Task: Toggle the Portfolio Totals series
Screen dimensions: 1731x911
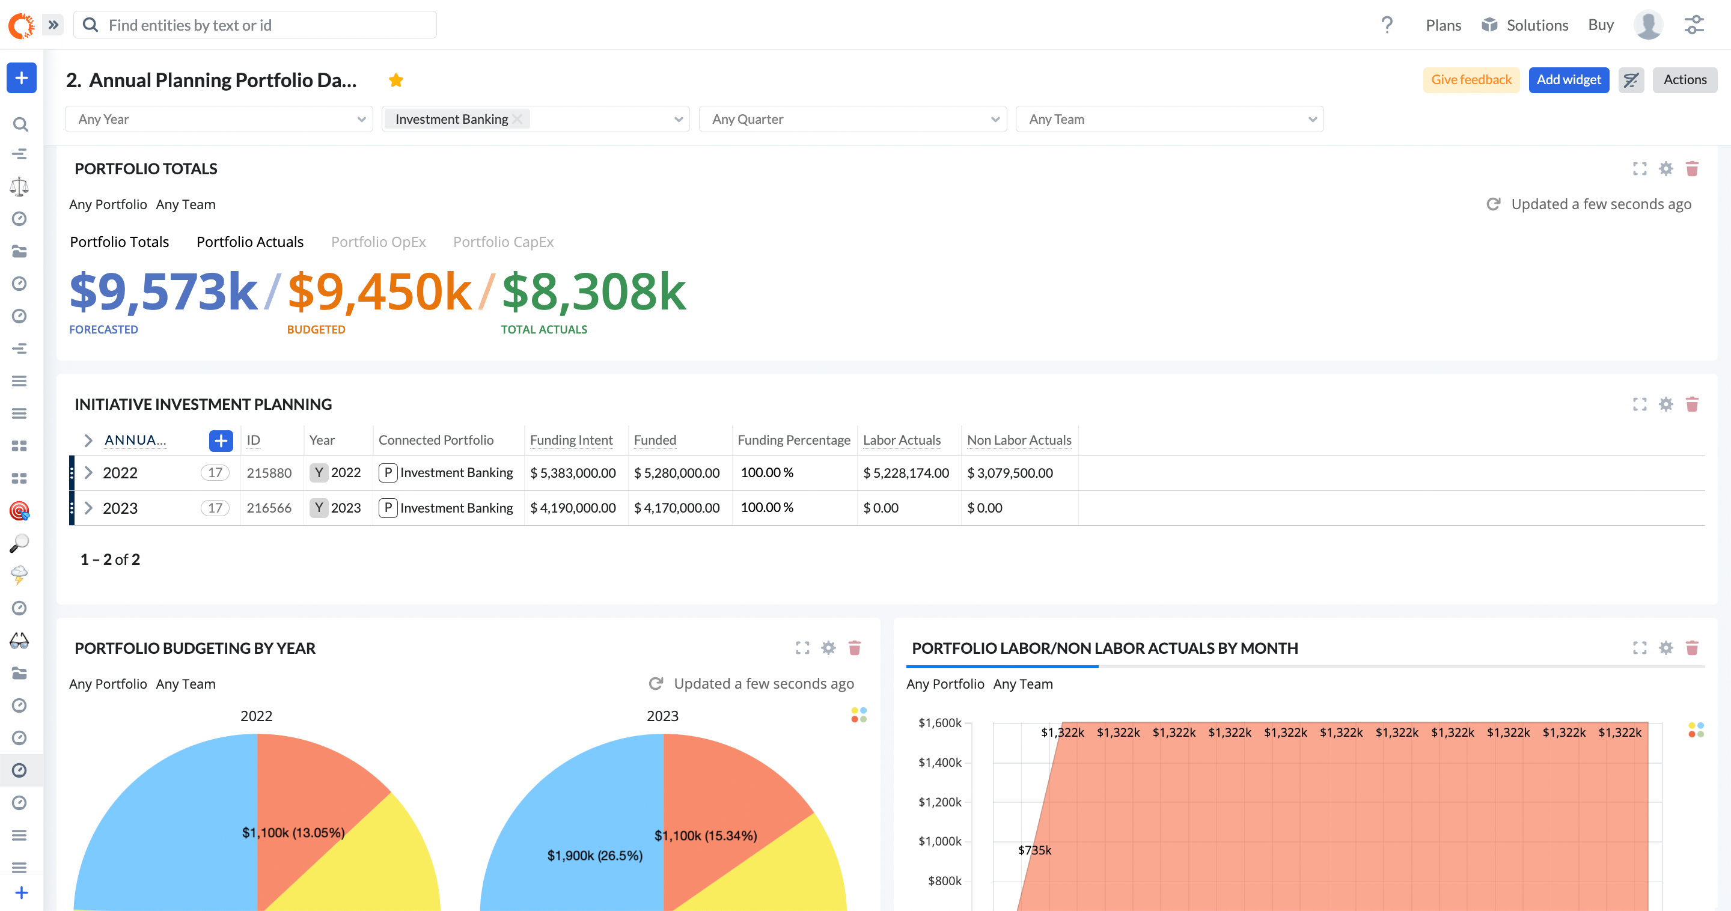Action: click(120, 242)
